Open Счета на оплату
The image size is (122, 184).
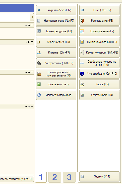tap(56, 84)
